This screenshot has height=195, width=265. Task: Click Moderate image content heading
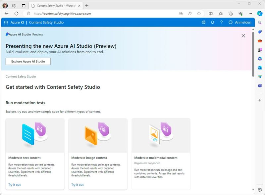89,158
